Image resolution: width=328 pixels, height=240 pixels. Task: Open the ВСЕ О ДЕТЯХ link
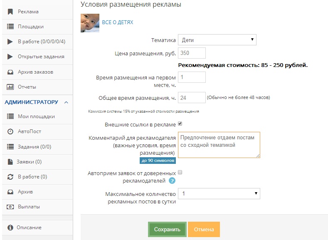(118, 22)
